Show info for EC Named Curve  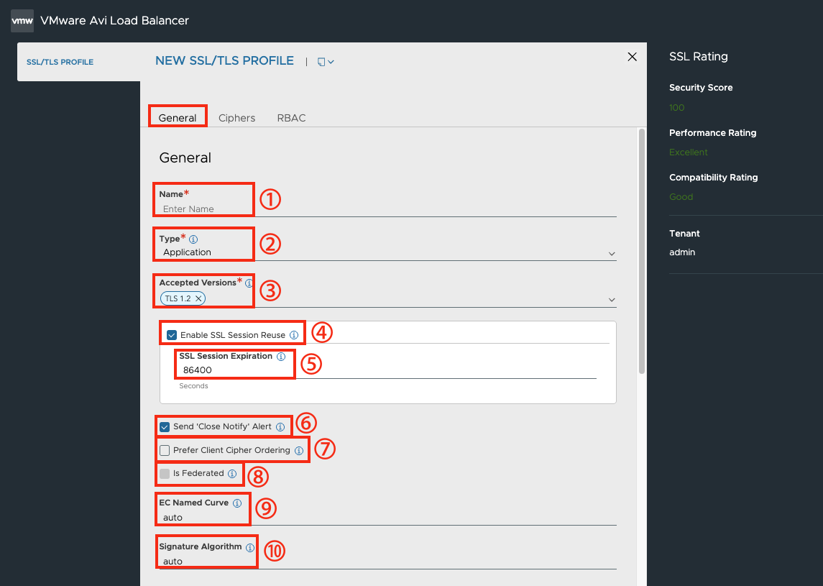click(x=237, y=503)
